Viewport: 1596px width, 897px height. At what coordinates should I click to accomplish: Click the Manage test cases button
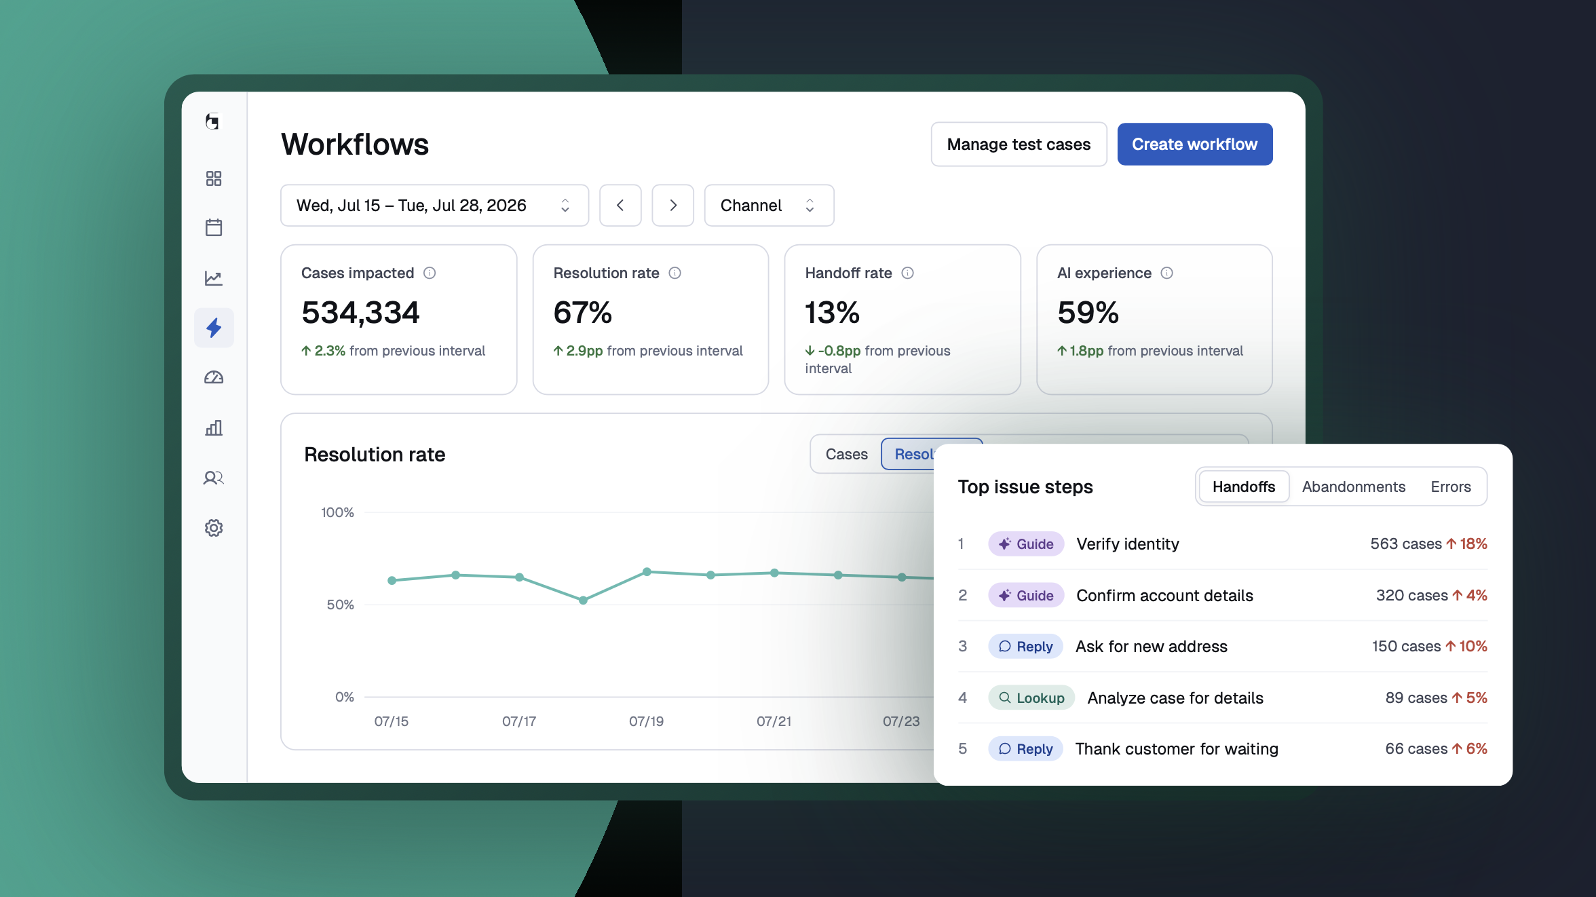1019,145
